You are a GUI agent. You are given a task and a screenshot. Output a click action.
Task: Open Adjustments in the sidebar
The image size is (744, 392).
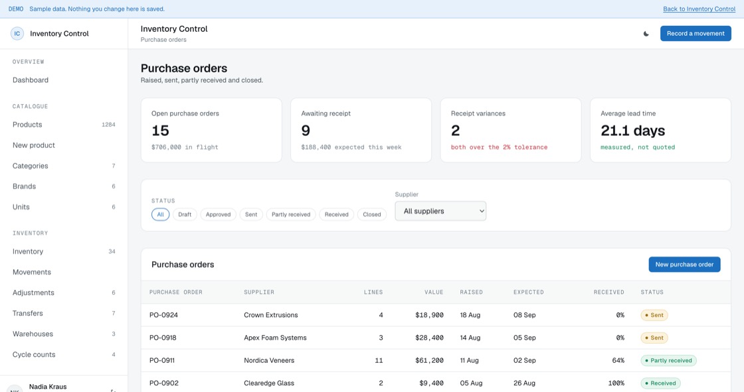(x=64, y=293)
